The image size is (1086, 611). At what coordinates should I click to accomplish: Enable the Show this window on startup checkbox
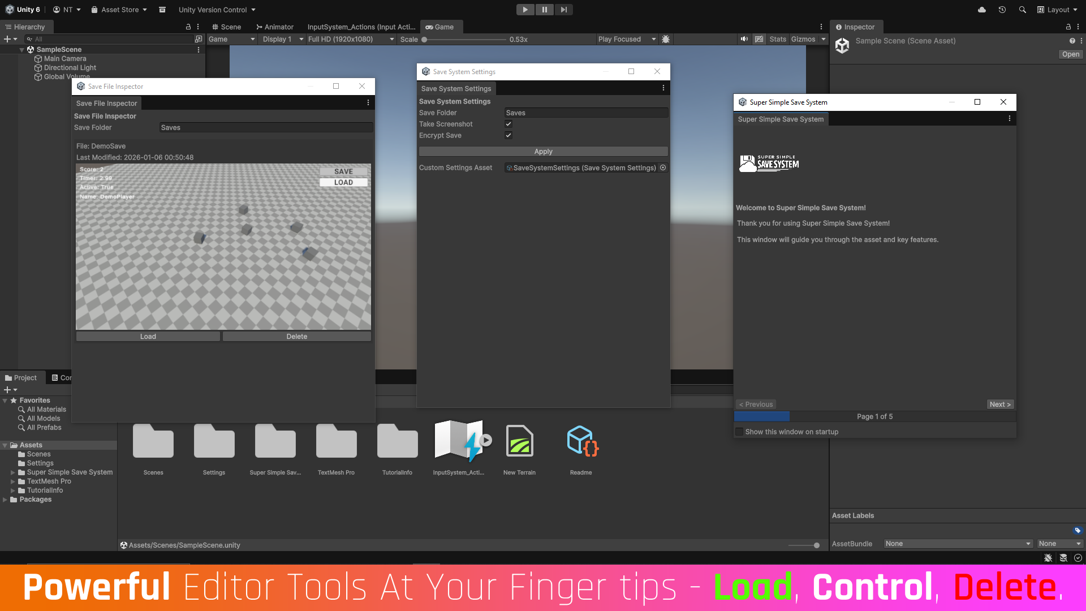(x=739, y=432)
